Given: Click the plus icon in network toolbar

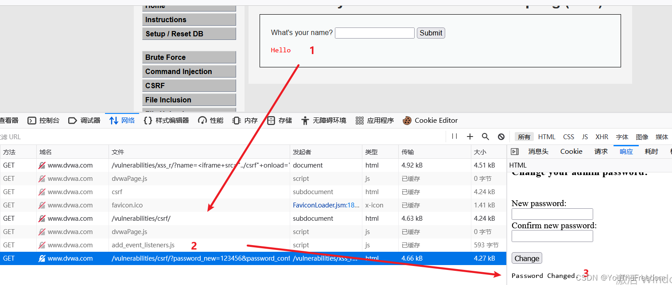Looking at the screenshot, I should coord(470,137).
